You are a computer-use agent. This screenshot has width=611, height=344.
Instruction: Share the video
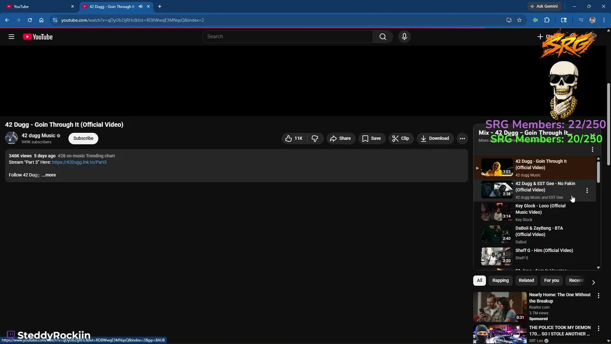pos(340,139)
